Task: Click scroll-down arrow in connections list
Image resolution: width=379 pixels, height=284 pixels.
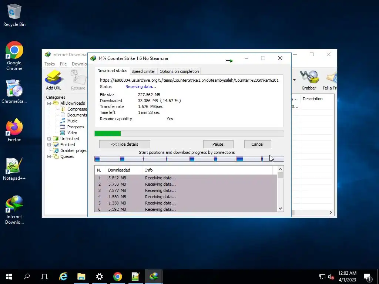Action: click(281, 209)
